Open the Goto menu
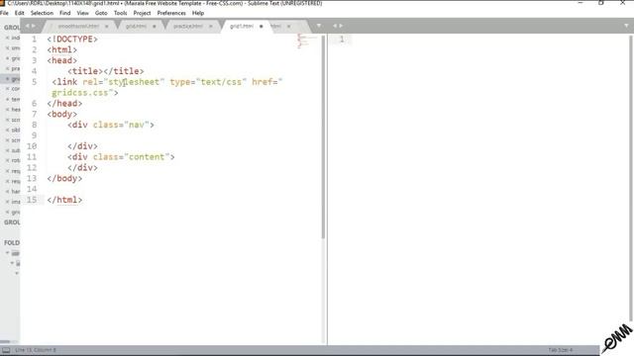 (x=101, y=13)
